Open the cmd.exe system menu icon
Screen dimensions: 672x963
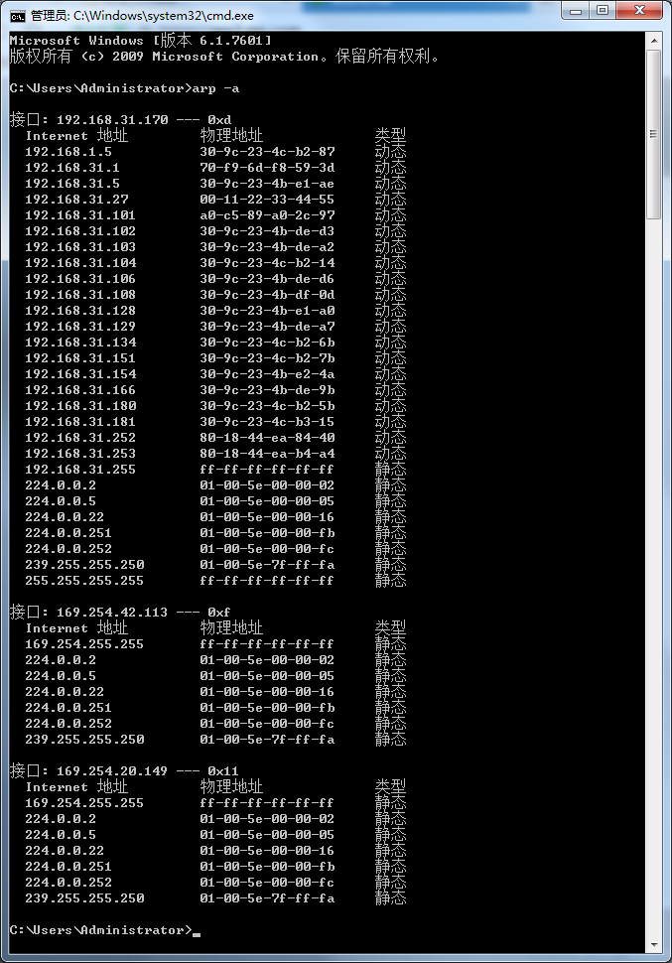pyautogui.click(x=18, y=16)
